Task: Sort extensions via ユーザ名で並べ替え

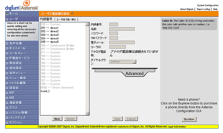Action: click(67, 19)
